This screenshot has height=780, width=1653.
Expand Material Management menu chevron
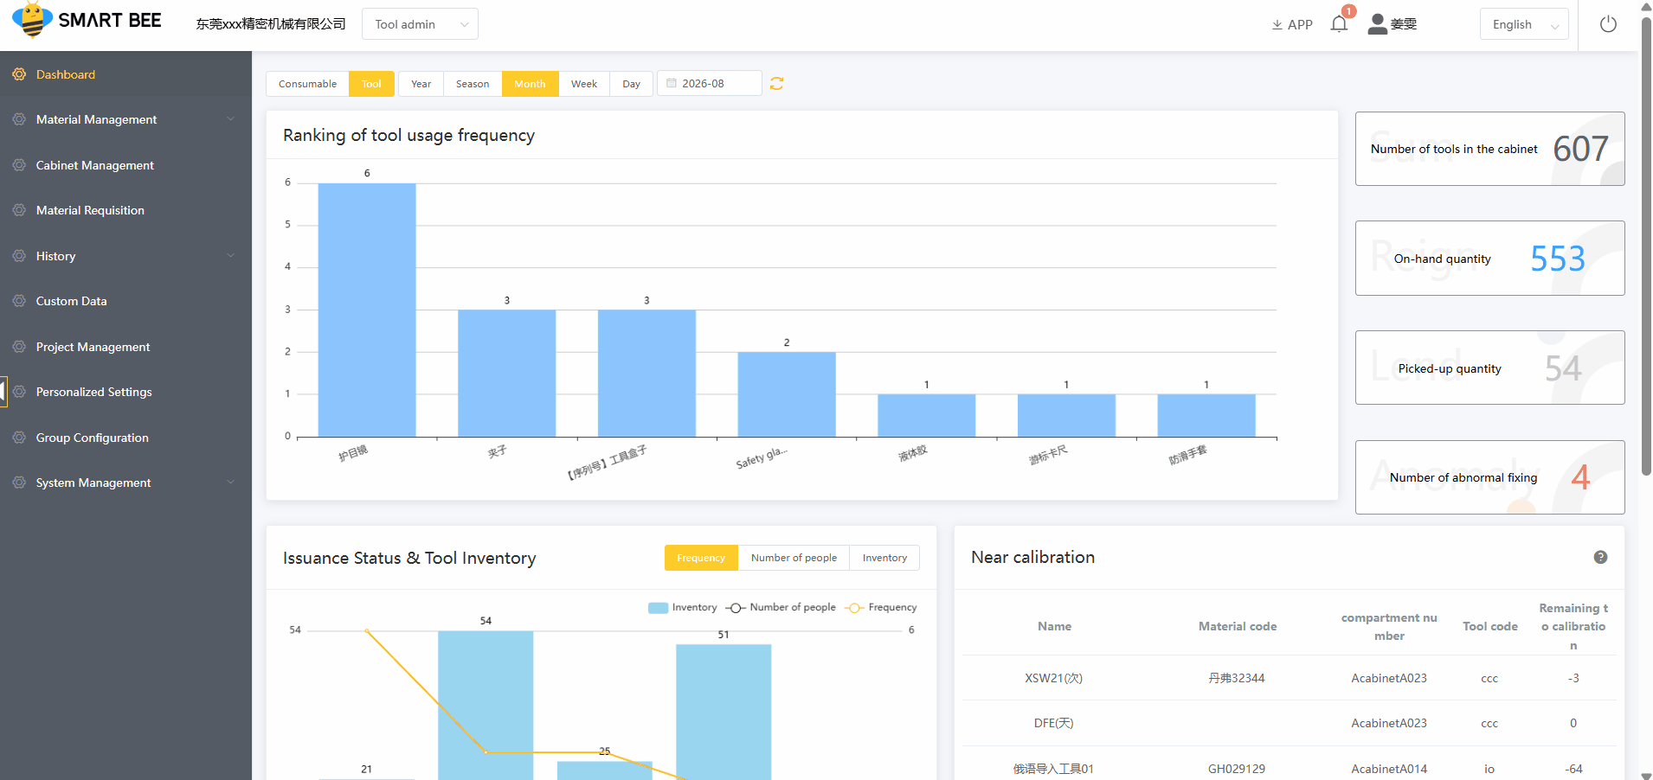[x=230, y=119]
